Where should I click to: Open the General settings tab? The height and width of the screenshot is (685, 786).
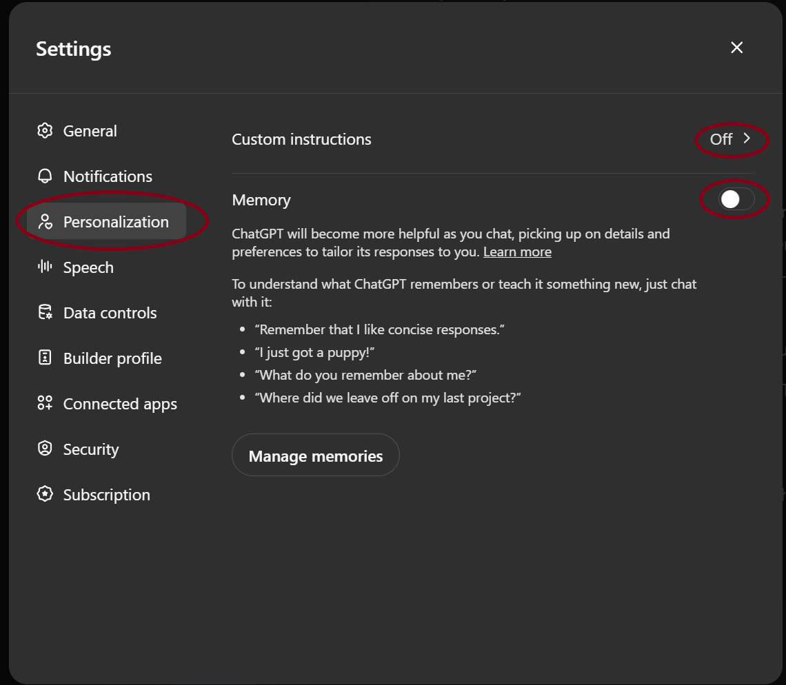[x=106, y=131]
